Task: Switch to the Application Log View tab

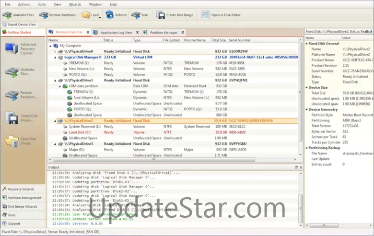Action: [x=116, y=33]
